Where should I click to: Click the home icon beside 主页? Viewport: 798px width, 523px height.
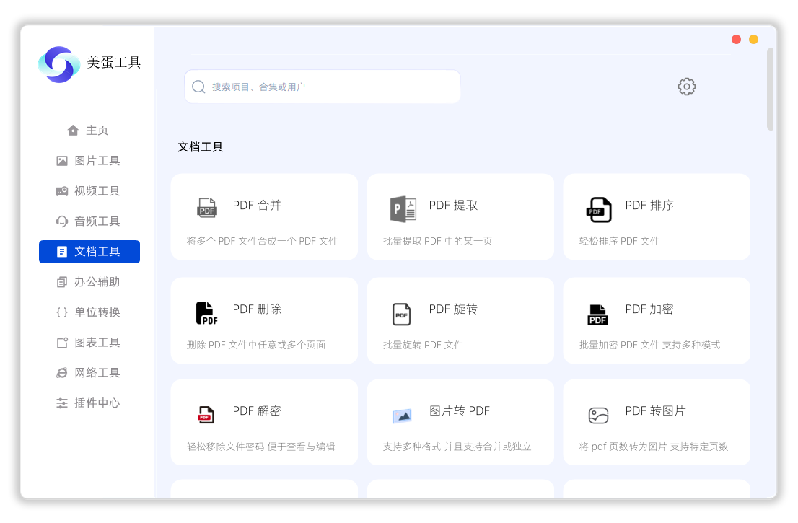(74, 131)
